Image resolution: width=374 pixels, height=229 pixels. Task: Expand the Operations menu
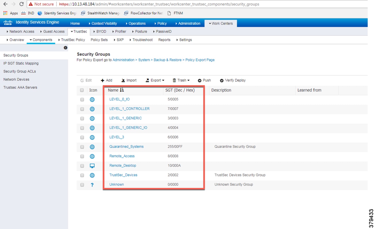pos(135,24)
